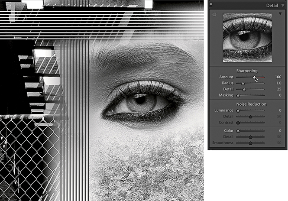Adjust the Noise Reduction Luminance slider
288x201 pixels.
pyautogui.click(x=238, y=110)
